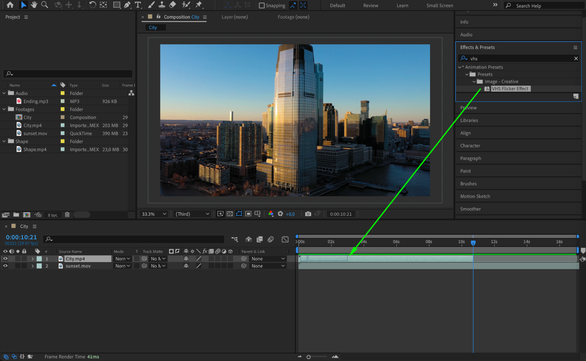Hide the City.mp4 layer with eye icon

point(5,259)
